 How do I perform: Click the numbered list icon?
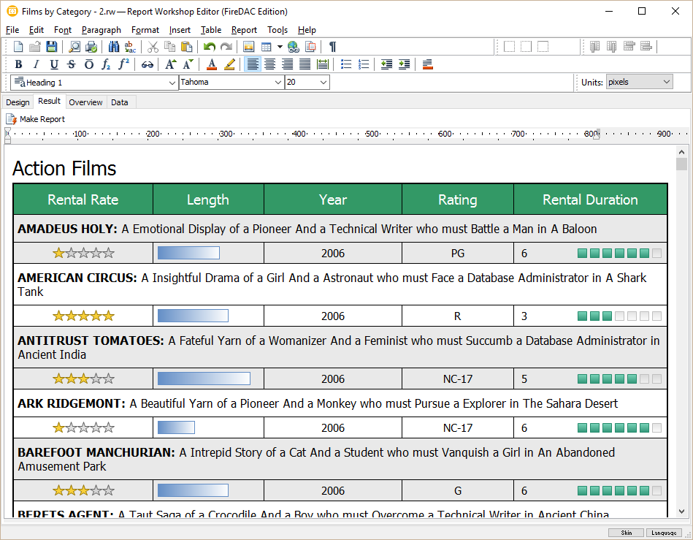click(364, 64)
